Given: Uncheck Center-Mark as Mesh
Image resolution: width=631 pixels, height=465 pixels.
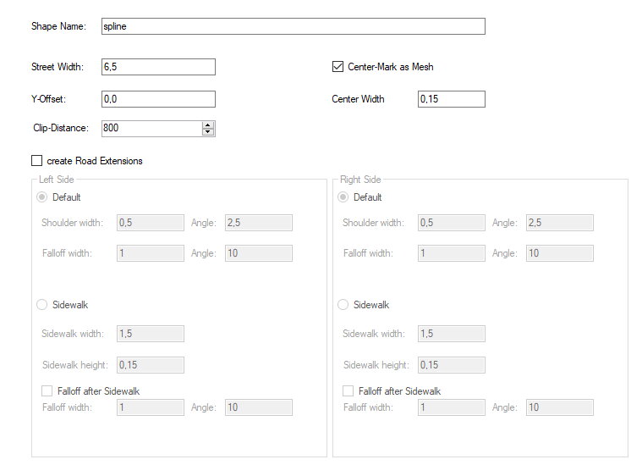Looking at the screenshot, I should click(338, 67).
